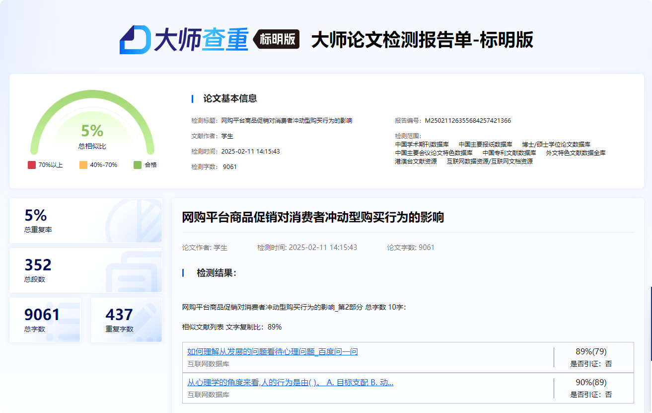Click 论文作者: 学生 under the title
The image size is (652, 413).
205,248
